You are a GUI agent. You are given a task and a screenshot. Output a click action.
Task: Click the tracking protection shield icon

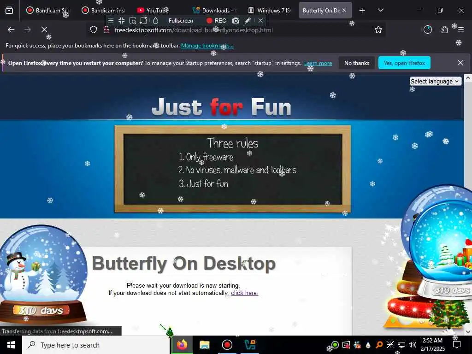[x=94, y=30]
